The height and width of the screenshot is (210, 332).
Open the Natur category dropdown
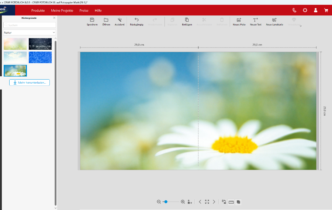point(30,32)
